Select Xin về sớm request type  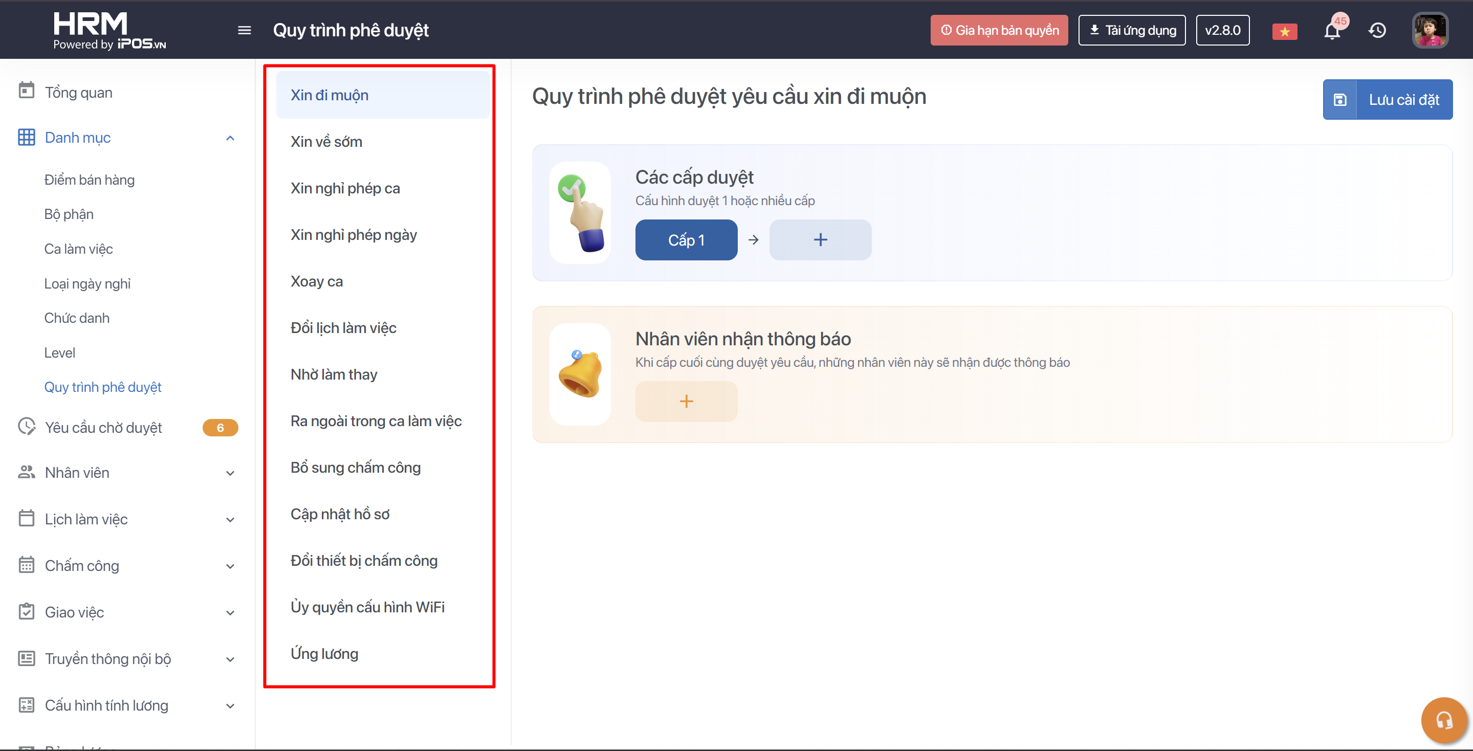(x=326, y=141)
